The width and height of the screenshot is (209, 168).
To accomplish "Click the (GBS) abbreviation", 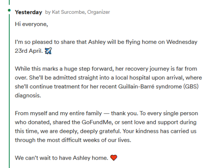I will (x=191, y=87).
